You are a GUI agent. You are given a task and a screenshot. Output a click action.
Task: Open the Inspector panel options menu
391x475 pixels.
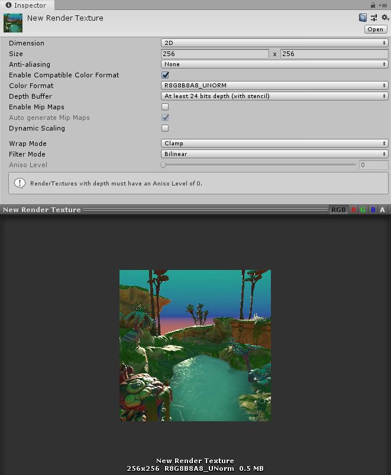coord(383,5)
